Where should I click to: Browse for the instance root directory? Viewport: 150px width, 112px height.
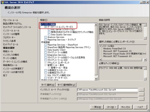point(142,90)
